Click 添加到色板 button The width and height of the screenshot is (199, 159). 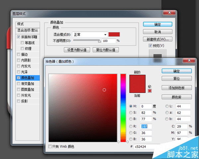click(x=176, y=88)
